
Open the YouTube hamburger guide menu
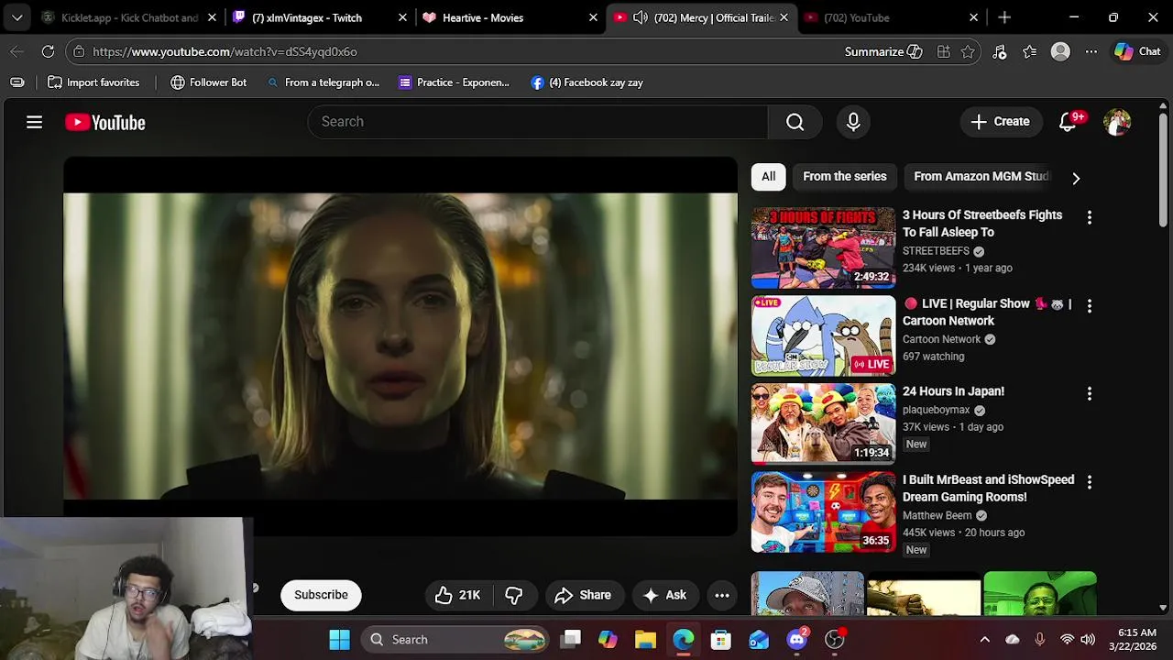pos(34,122)
